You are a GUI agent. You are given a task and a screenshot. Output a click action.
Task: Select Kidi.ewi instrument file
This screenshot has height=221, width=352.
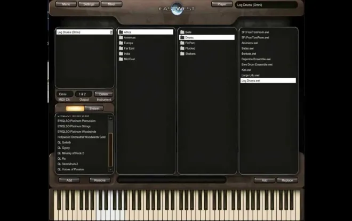(246, 70)
